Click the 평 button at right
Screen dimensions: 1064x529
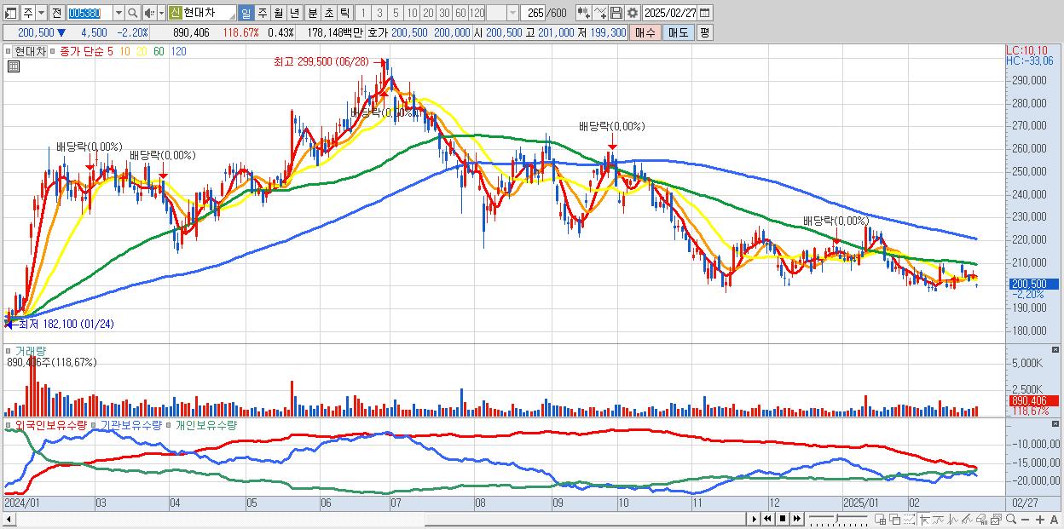click(x=704, y=32)
